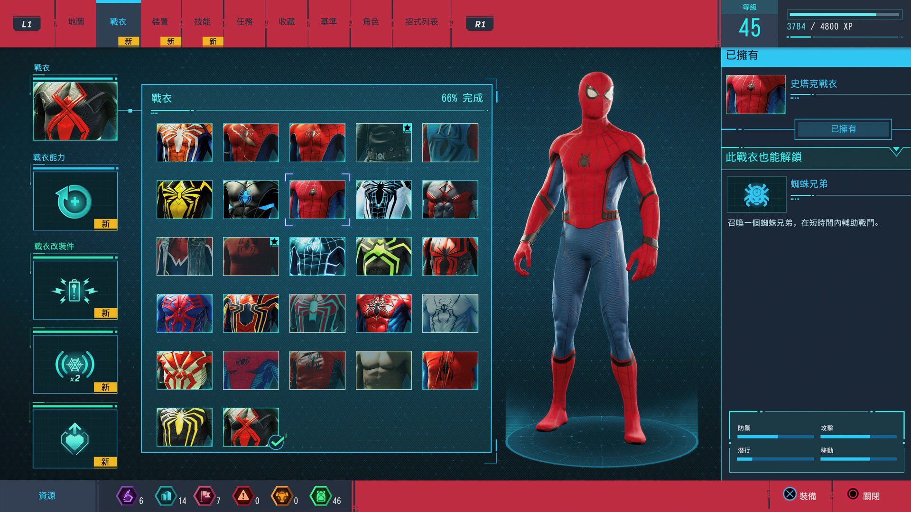The height and width of the screenshot is (512, 911).
Task: Click the 裝備 equip button
Action: click(800, 495)
